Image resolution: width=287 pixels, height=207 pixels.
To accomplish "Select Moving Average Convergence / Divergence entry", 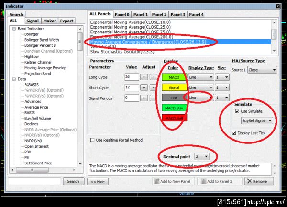I will pos(180,42).
